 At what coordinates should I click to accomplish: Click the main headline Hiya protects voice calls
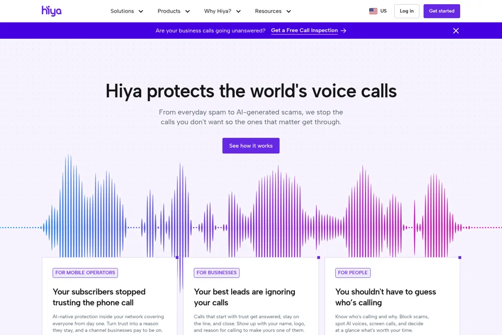click(x=251, y=91)
